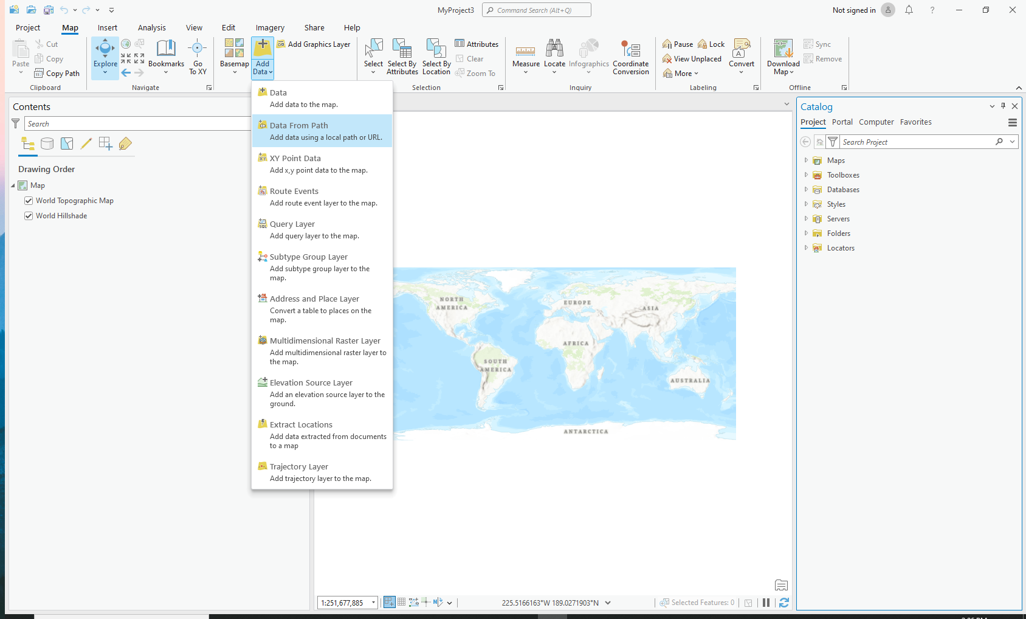Expand the Toolboxes node in Catalog
Viewport: 1026px width, 619px height.
click(807, 175)
